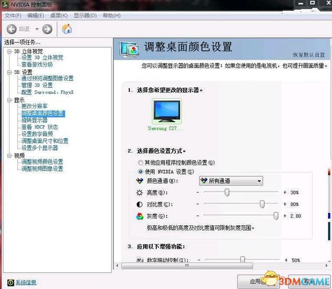This screenshot has height=289, width=332.
Task: Click the 灰度 gamma slider handle
Action: (x=276, y=216)
